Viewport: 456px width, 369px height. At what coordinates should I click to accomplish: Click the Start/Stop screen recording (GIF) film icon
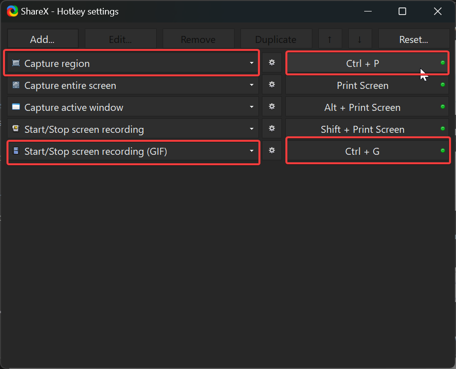(x=16, y=151)
